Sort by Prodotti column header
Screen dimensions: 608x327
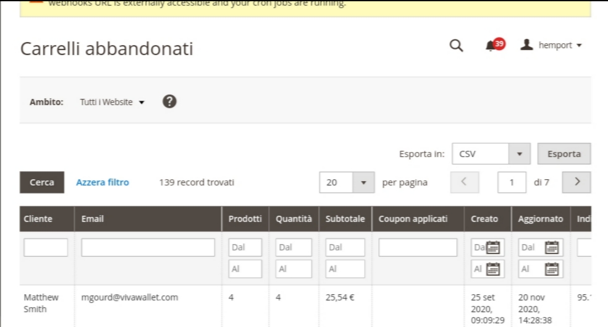[x=245, y=219]
